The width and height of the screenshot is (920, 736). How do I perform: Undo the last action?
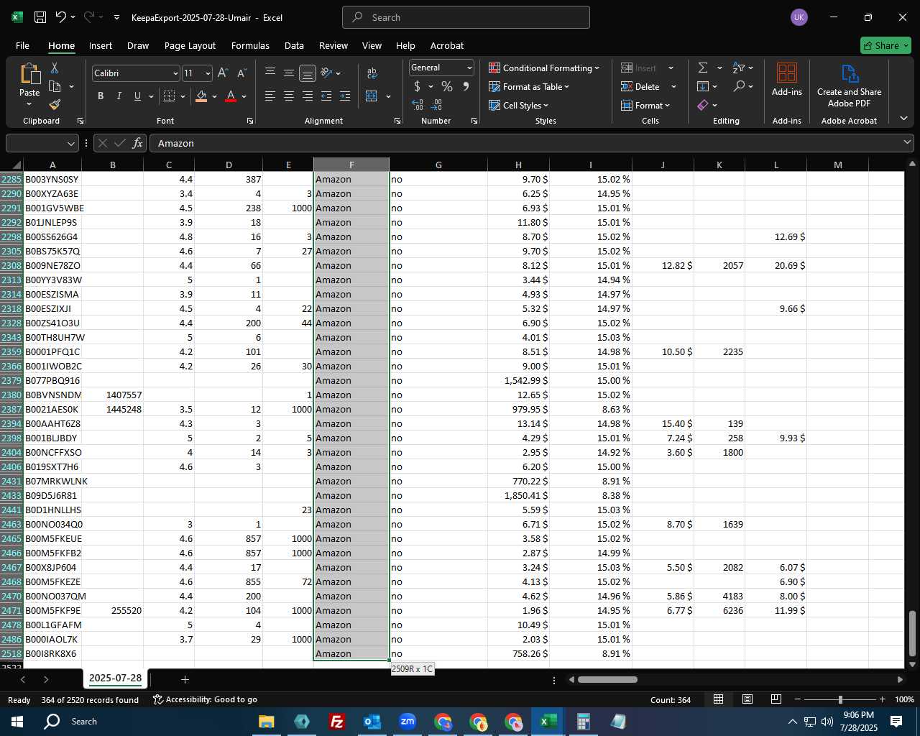coord(61,17)
